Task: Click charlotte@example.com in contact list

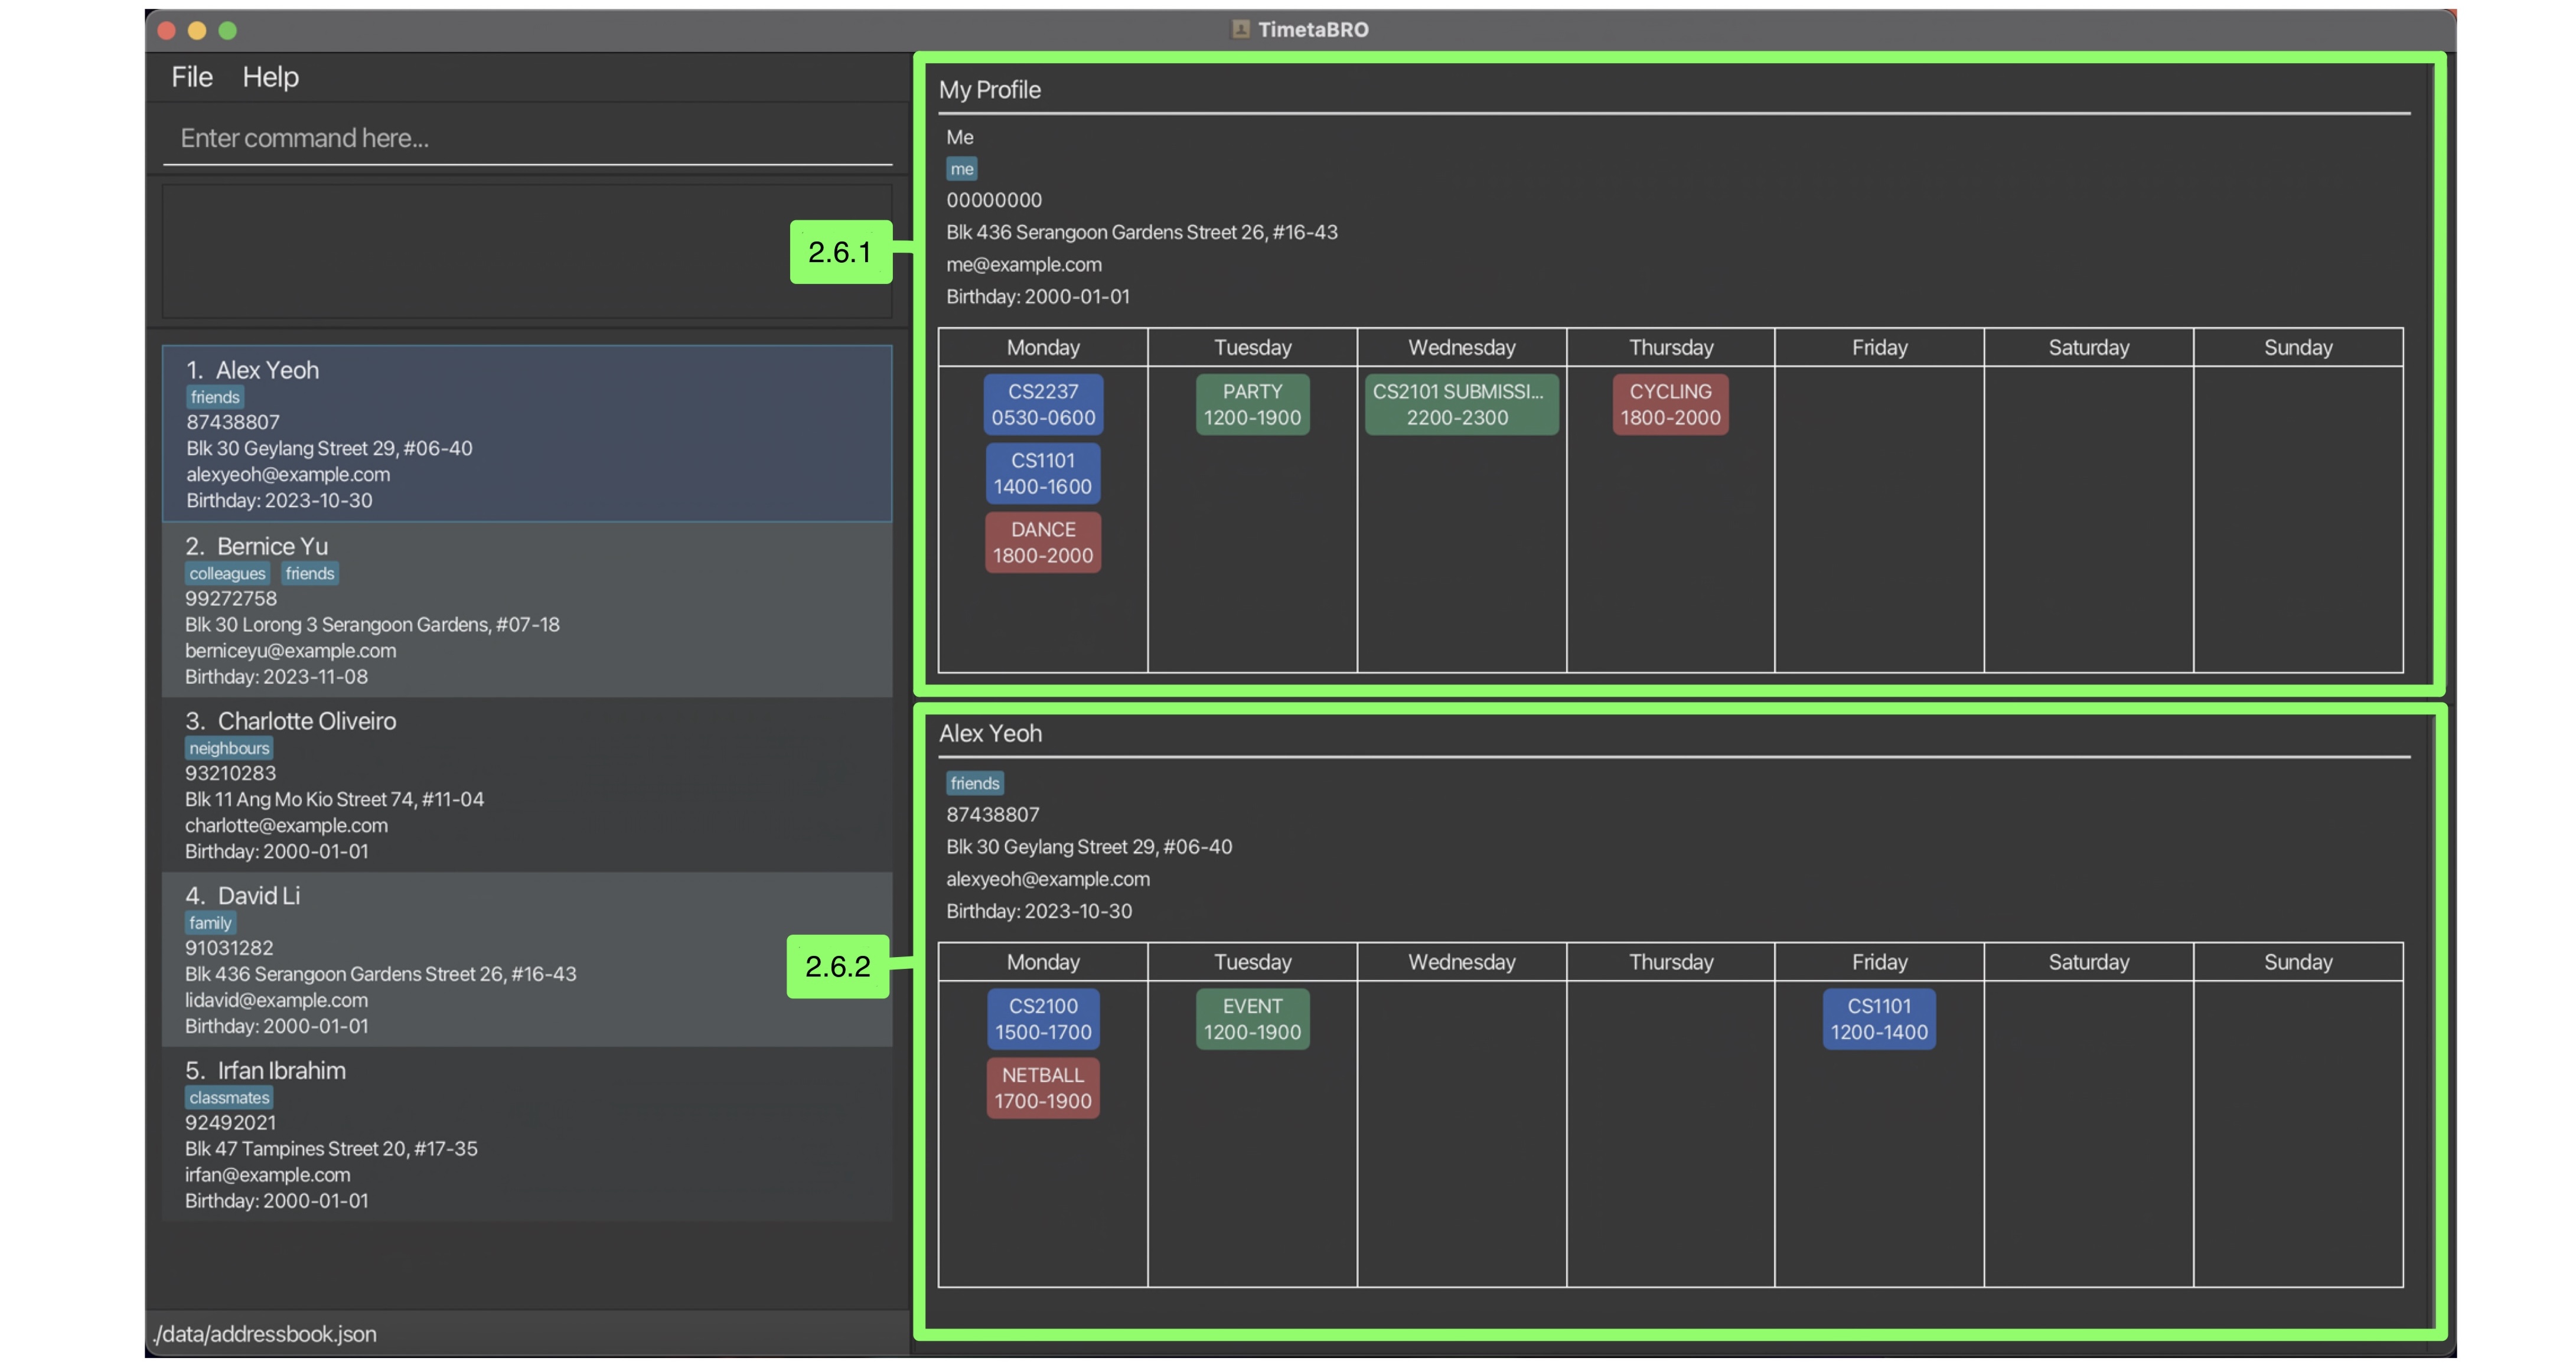Action: click(x=286, y=826)
